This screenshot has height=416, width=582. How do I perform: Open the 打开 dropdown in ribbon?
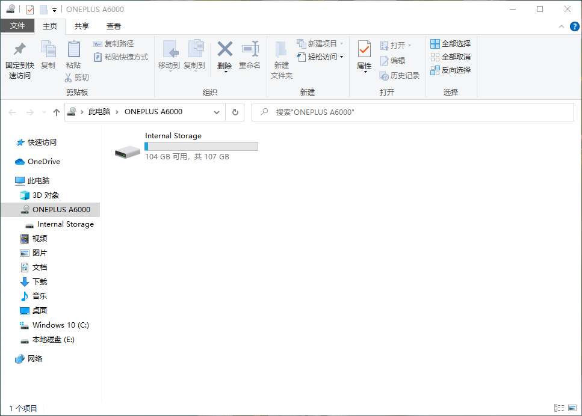tap(395, 46)
